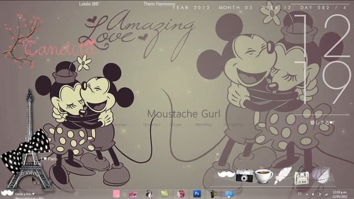Image resolution: width=354 pixels, height=199 pixels.
Task: Open the Google link
Action: click(x=175, y=124)
